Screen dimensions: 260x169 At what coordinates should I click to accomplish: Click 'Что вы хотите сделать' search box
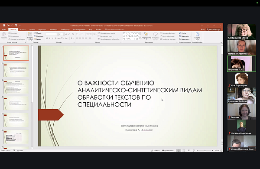tap(115, 29)
